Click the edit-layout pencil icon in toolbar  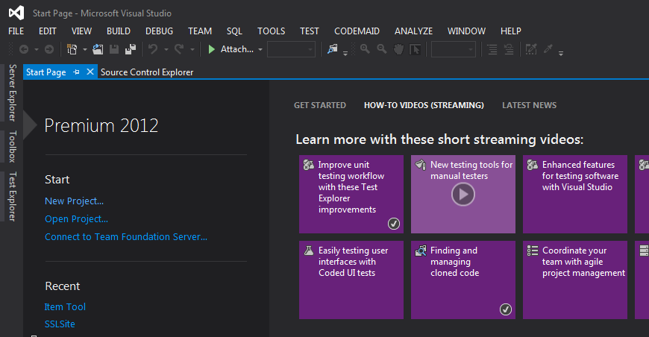(531, 49)
